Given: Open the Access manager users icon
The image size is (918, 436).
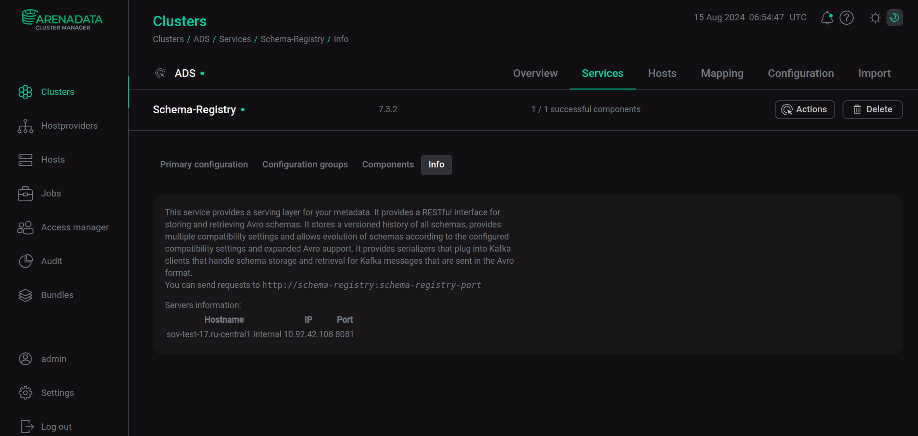Looking at the screenshot, I should [x=25, y=227].
